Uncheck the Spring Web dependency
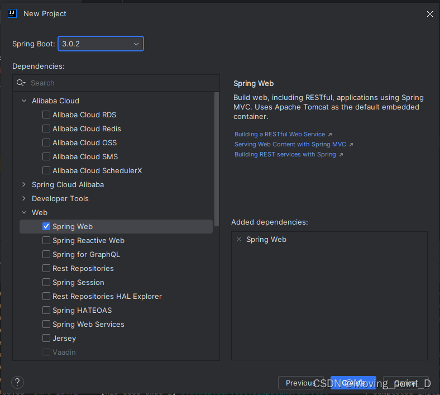 point(46,226)
